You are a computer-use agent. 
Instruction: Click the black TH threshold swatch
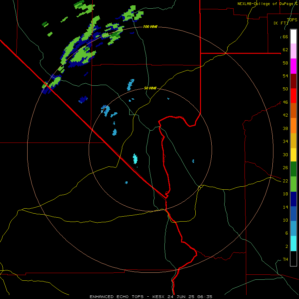coord(293,258)
